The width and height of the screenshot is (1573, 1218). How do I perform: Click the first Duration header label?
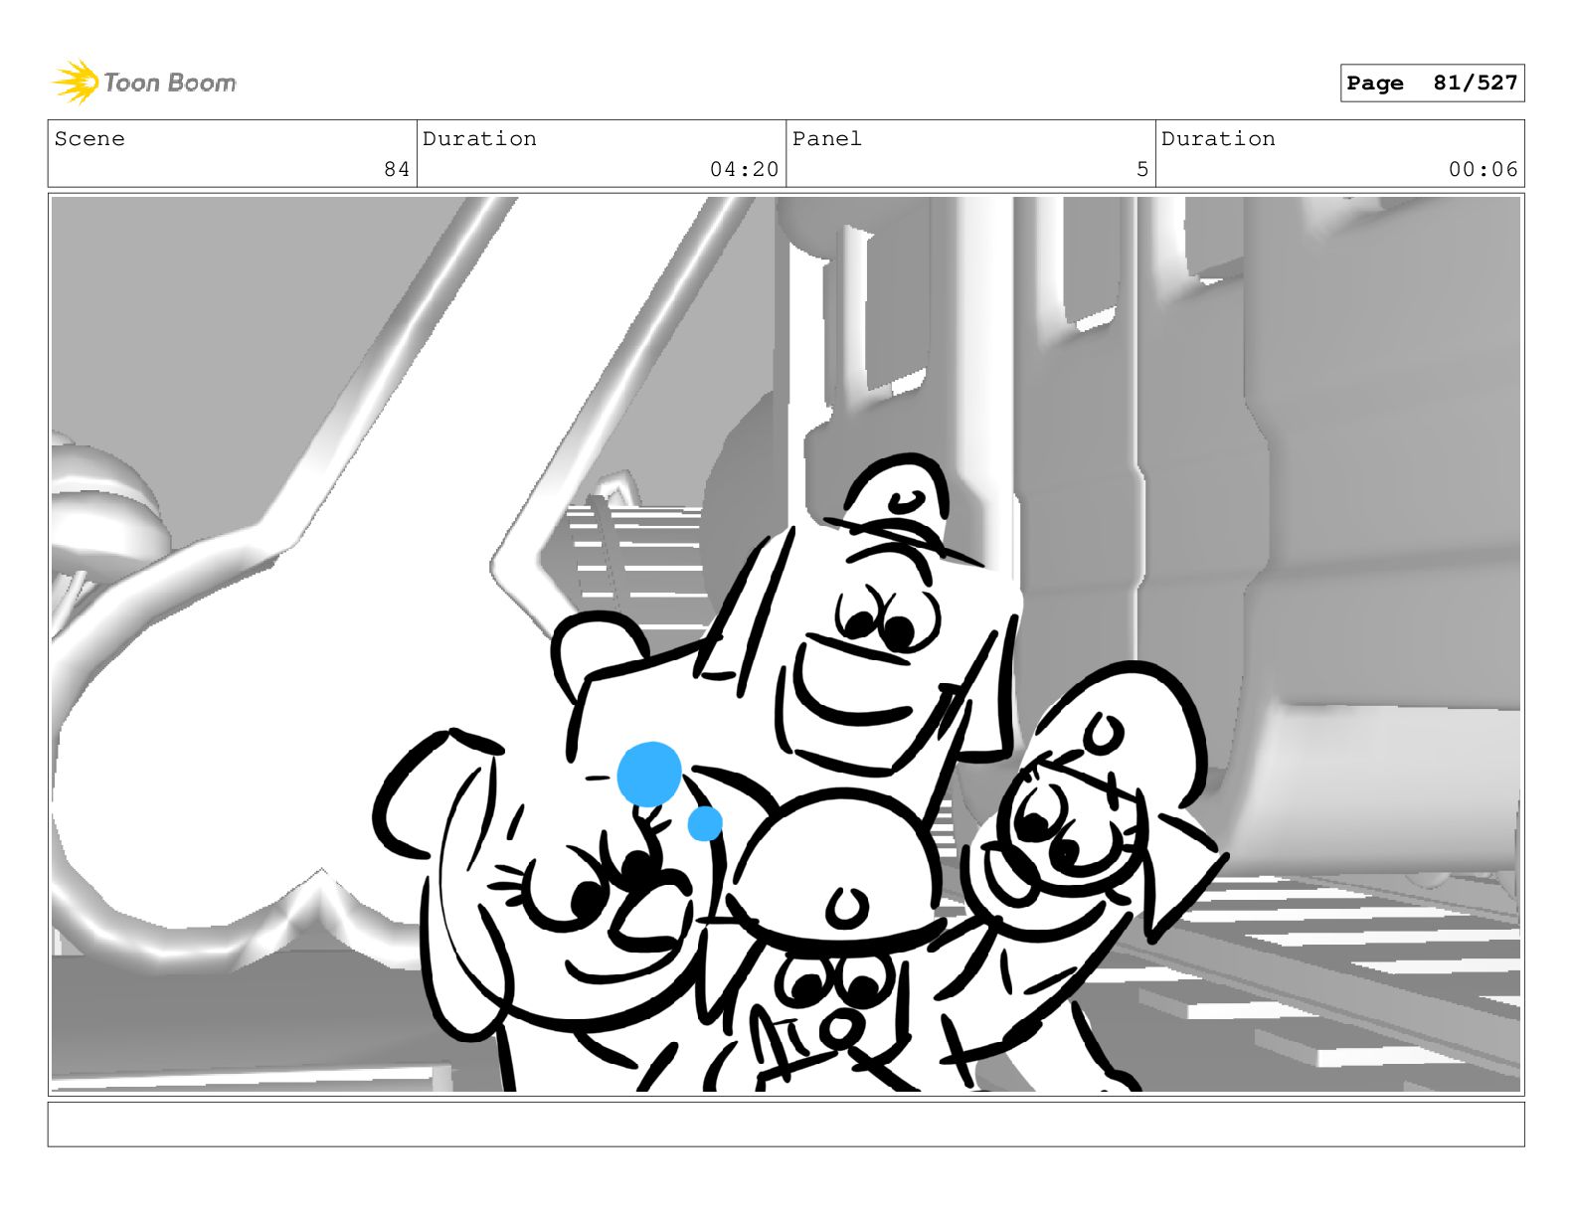point(479,139)
